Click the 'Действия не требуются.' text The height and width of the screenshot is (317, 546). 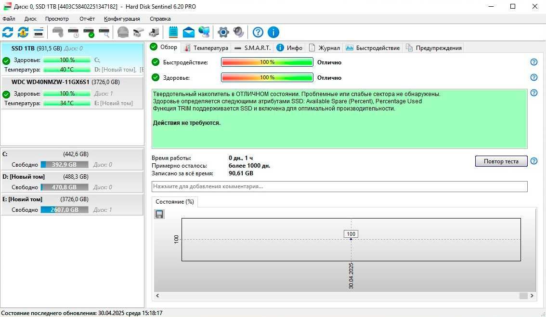187,123
